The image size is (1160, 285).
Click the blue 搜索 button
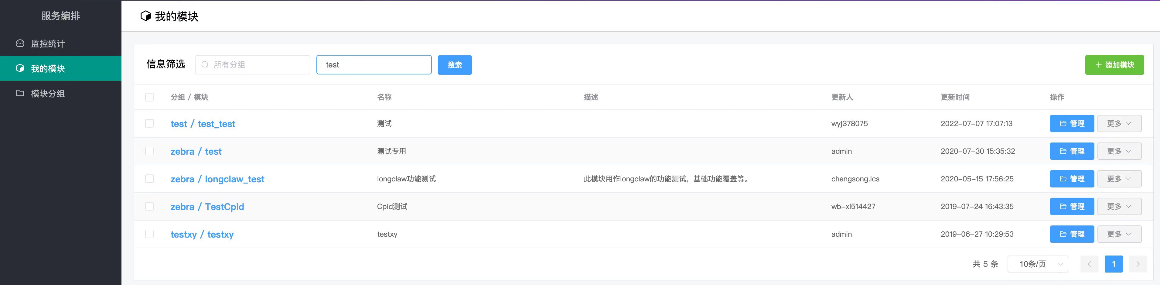click(x=455, y=65)
